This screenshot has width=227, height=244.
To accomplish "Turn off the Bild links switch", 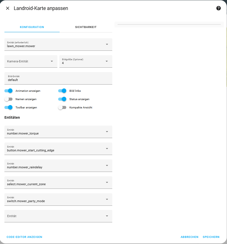I will click(x=62, y=91).
